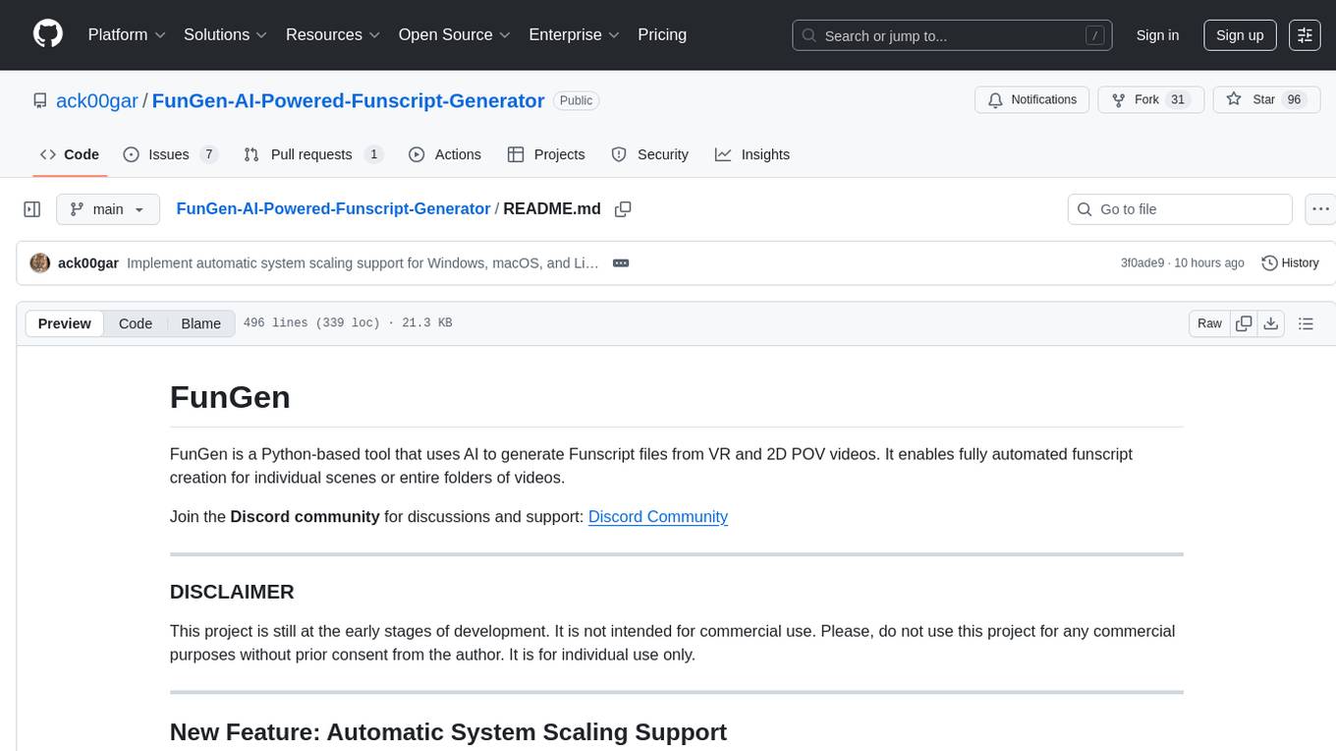Expand the commit message details ellipsis

pyautogui.click(x=621, y=263)
